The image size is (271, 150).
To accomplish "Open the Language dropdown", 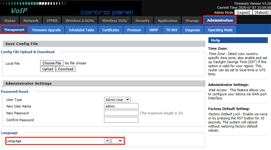I will (114, 141).
